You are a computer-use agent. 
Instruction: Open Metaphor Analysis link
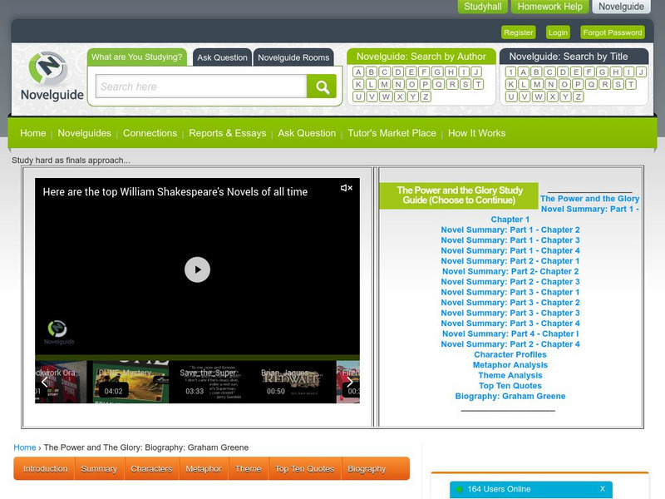510,365
